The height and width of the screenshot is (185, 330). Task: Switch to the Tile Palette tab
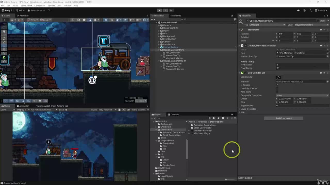(x=176, y=16)
